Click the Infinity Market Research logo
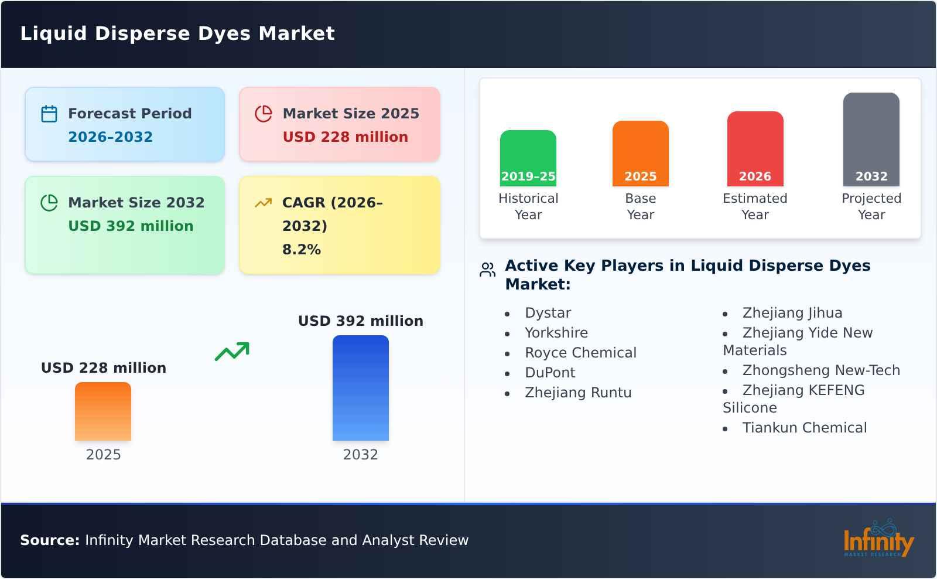This screenshot has height=579, width=937. pos(877,539)
